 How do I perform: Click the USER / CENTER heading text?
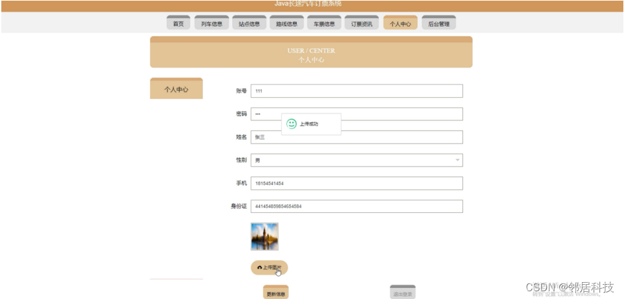(x=311, y=50)
